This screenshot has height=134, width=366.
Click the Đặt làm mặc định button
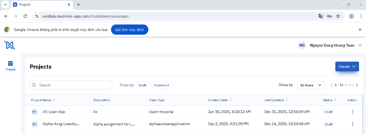(x=130, y=30)
